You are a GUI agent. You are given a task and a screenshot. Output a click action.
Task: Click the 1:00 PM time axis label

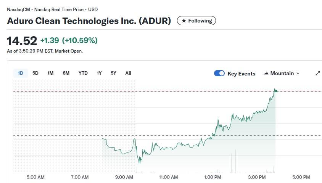(x=213, y=177)
